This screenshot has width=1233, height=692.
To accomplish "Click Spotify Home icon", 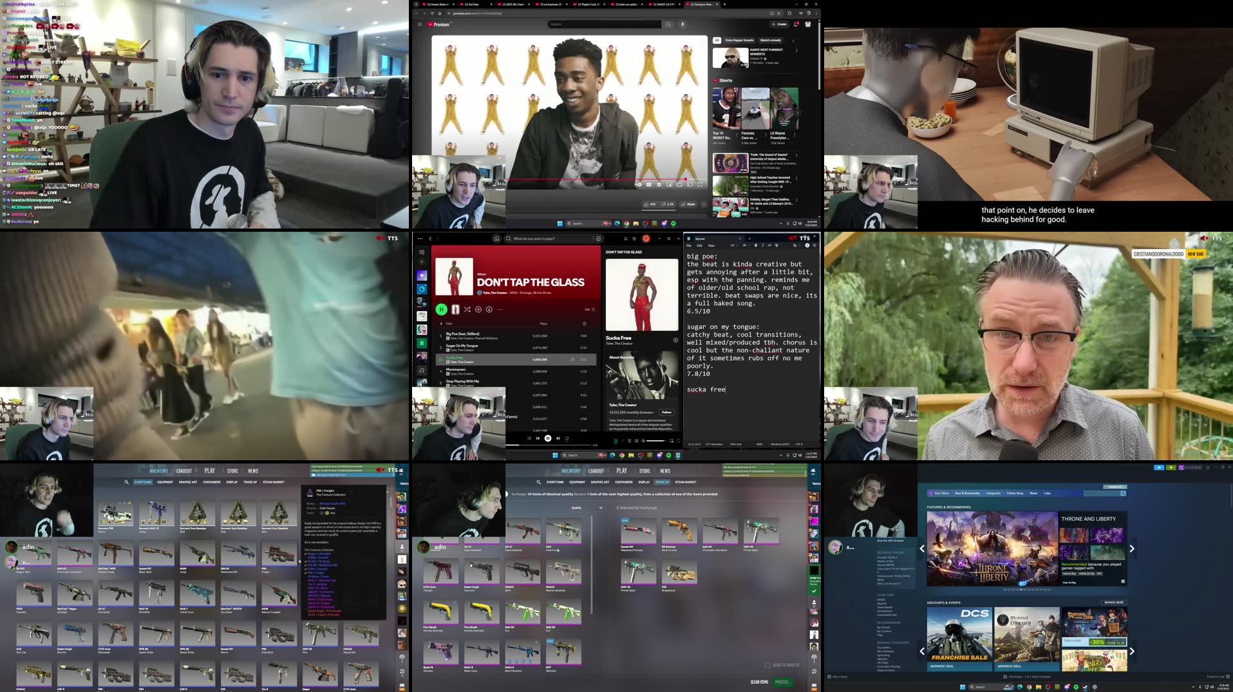I will (496, 239).
